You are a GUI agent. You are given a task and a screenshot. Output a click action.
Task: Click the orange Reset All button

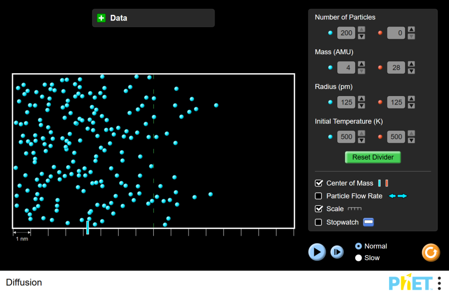[x=431, y=252]
